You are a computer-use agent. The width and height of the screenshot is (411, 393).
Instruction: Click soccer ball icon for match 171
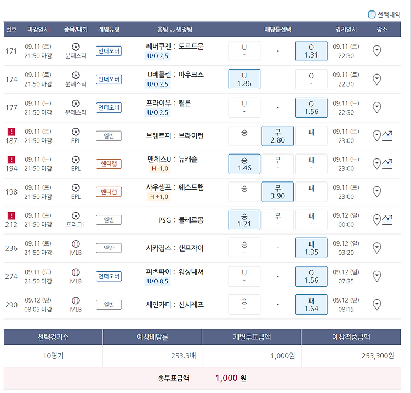76,47
